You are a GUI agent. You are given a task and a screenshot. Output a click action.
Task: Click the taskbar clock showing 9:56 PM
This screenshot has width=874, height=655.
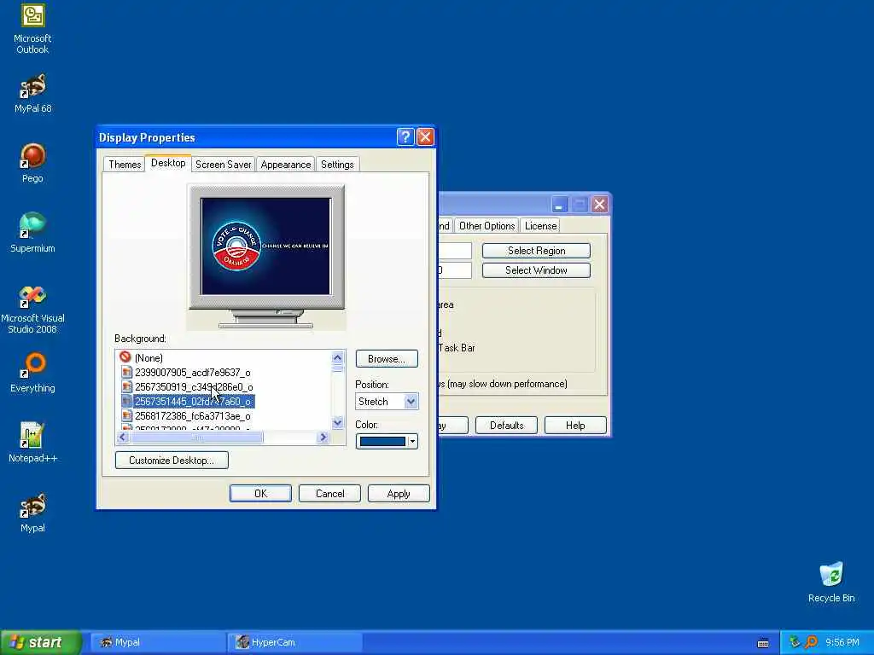coord(842,642)
